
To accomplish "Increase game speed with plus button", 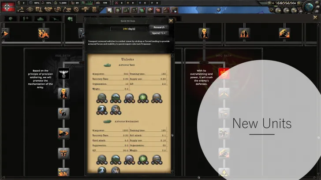I will [299, 3].
